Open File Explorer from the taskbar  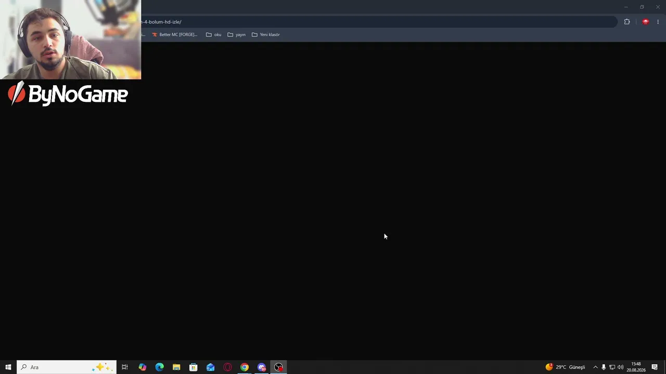176,367
